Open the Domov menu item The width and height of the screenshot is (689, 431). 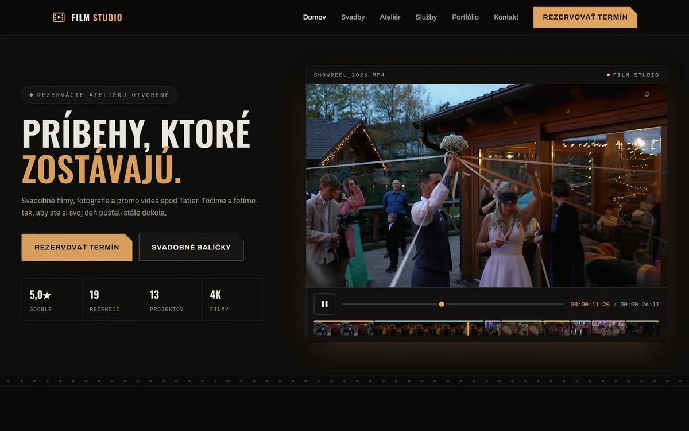314,17
